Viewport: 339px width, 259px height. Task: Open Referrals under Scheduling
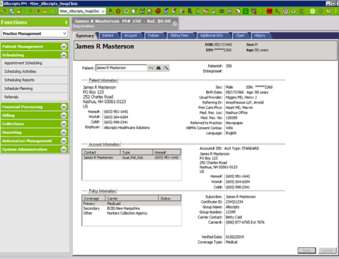35,97
